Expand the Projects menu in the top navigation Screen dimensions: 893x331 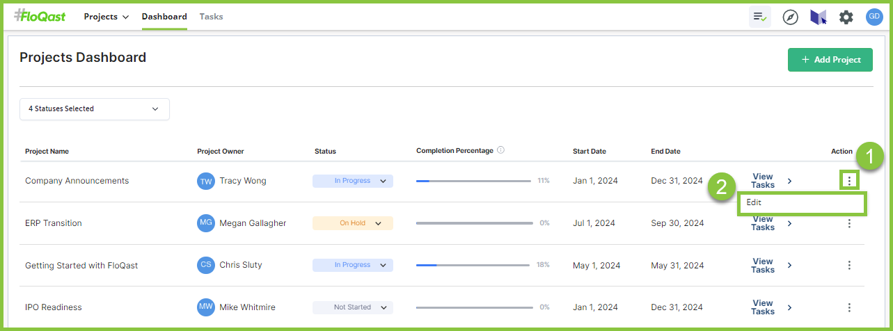[106, 17]
